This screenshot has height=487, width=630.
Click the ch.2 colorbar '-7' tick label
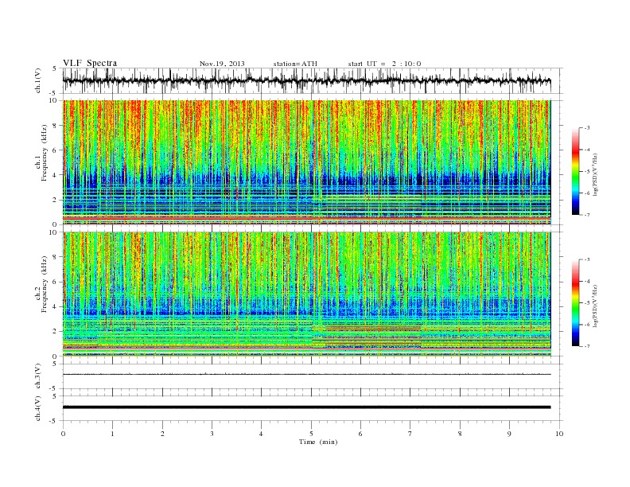pos(587,346)
